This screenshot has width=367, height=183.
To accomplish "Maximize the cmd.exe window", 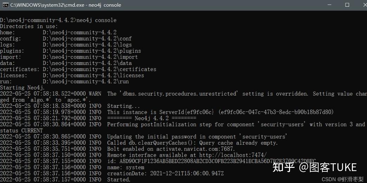I will pos(347,5).
